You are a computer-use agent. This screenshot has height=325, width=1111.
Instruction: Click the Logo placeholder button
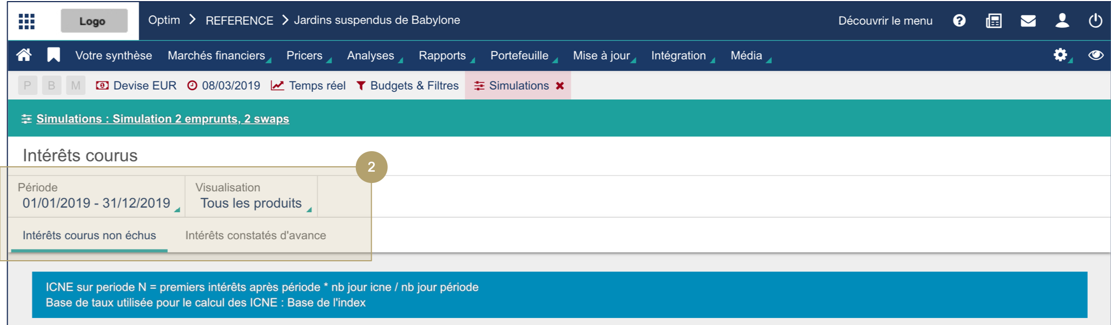click(94, 21)
